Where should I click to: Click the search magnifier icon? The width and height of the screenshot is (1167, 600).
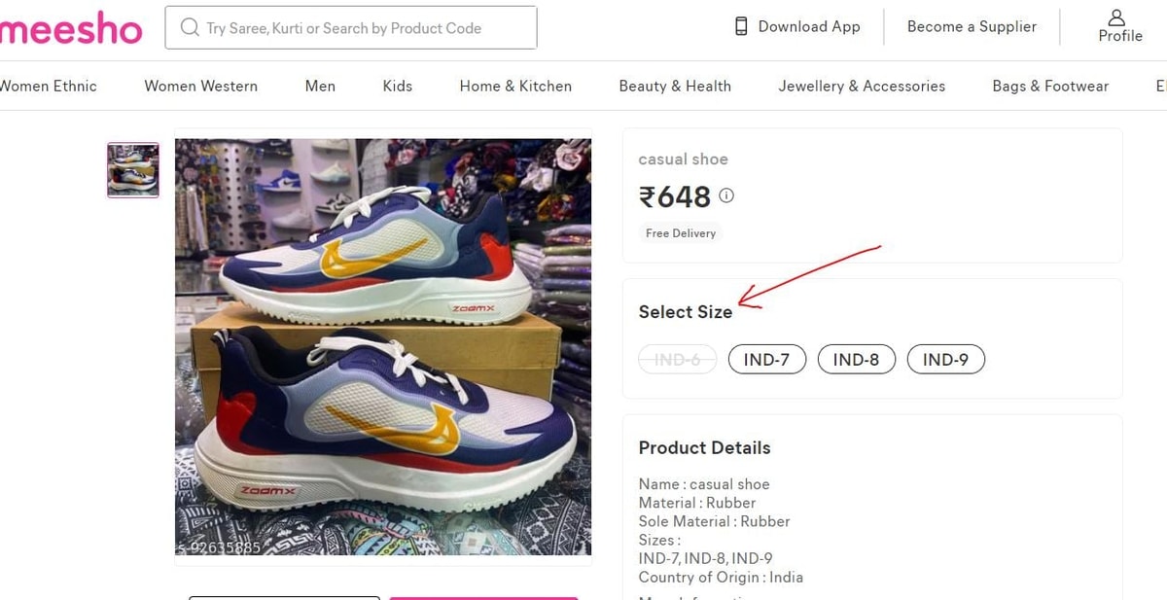(189, 28)
